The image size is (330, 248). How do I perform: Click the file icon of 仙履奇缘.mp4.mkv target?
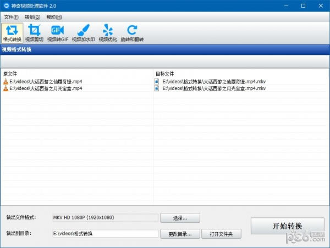pyautogui.click(x=157, y=81)
